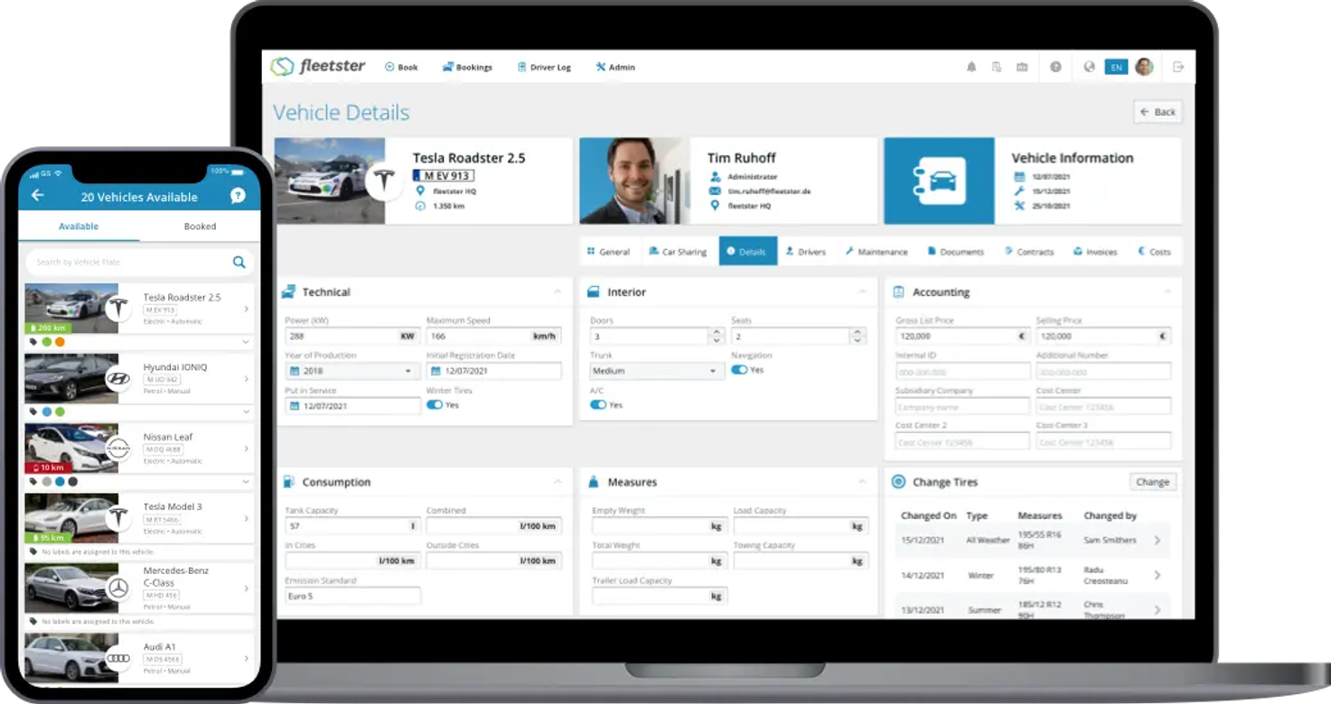Collapse the Technical panel
Viewport: 1331px width, 704px height.
point(558,292)
